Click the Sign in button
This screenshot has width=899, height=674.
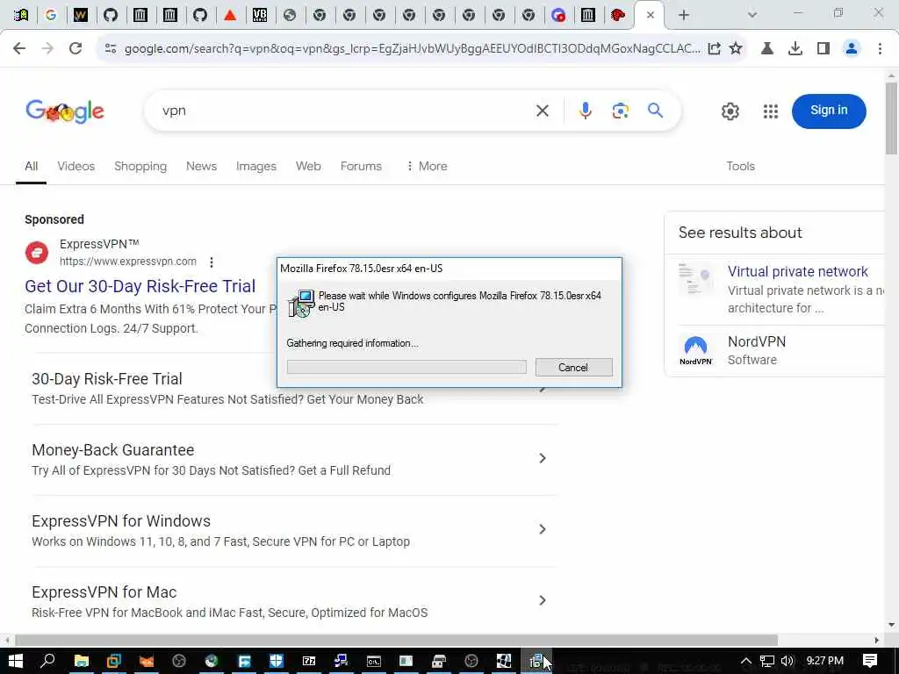point(829,111)
